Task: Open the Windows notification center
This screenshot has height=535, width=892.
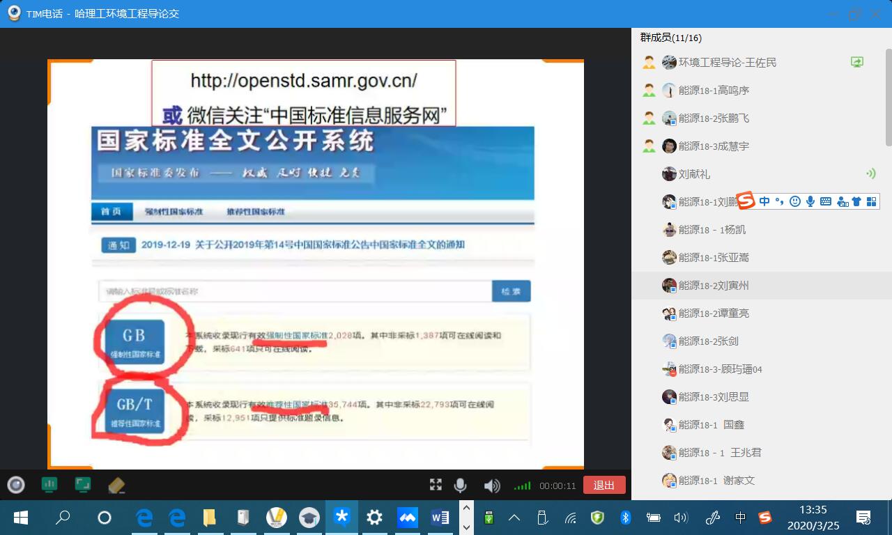Action: click(x=863, y=518)
